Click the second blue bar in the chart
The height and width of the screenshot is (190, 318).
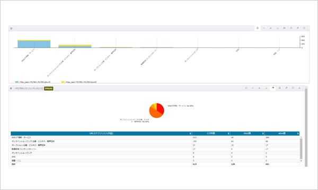click(x=75, y=46)
